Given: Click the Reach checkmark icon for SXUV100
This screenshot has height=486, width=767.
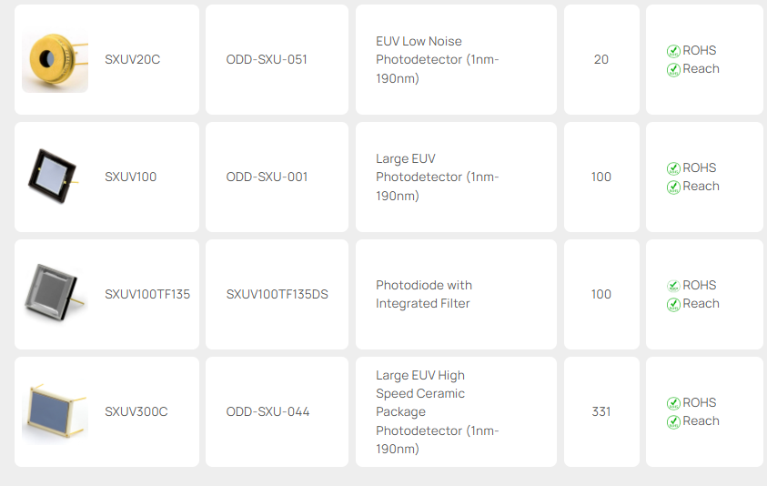Looking at the screenshot, I should [x=673, y=187].
